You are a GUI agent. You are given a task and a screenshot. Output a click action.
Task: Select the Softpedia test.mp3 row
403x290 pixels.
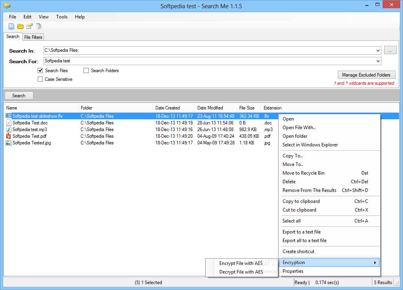(x=141, y=129)
